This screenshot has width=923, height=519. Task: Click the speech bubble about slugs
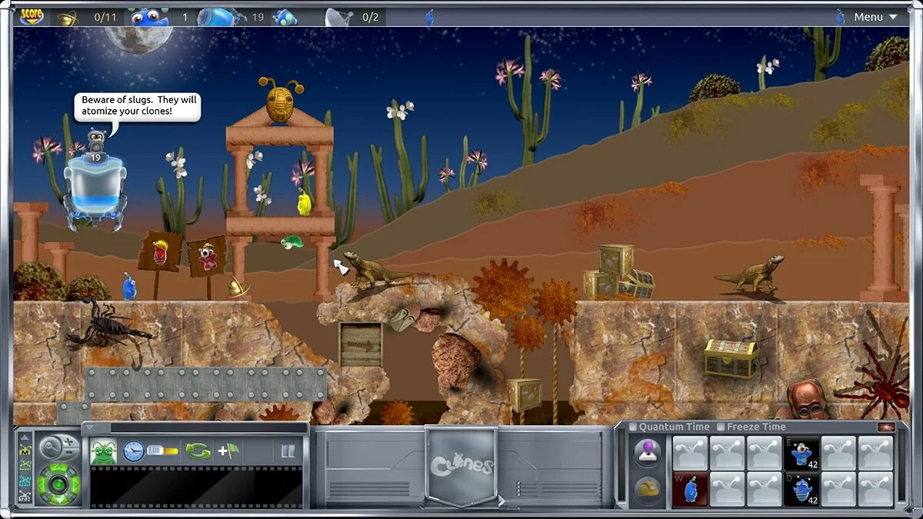(x=138, y=106)
